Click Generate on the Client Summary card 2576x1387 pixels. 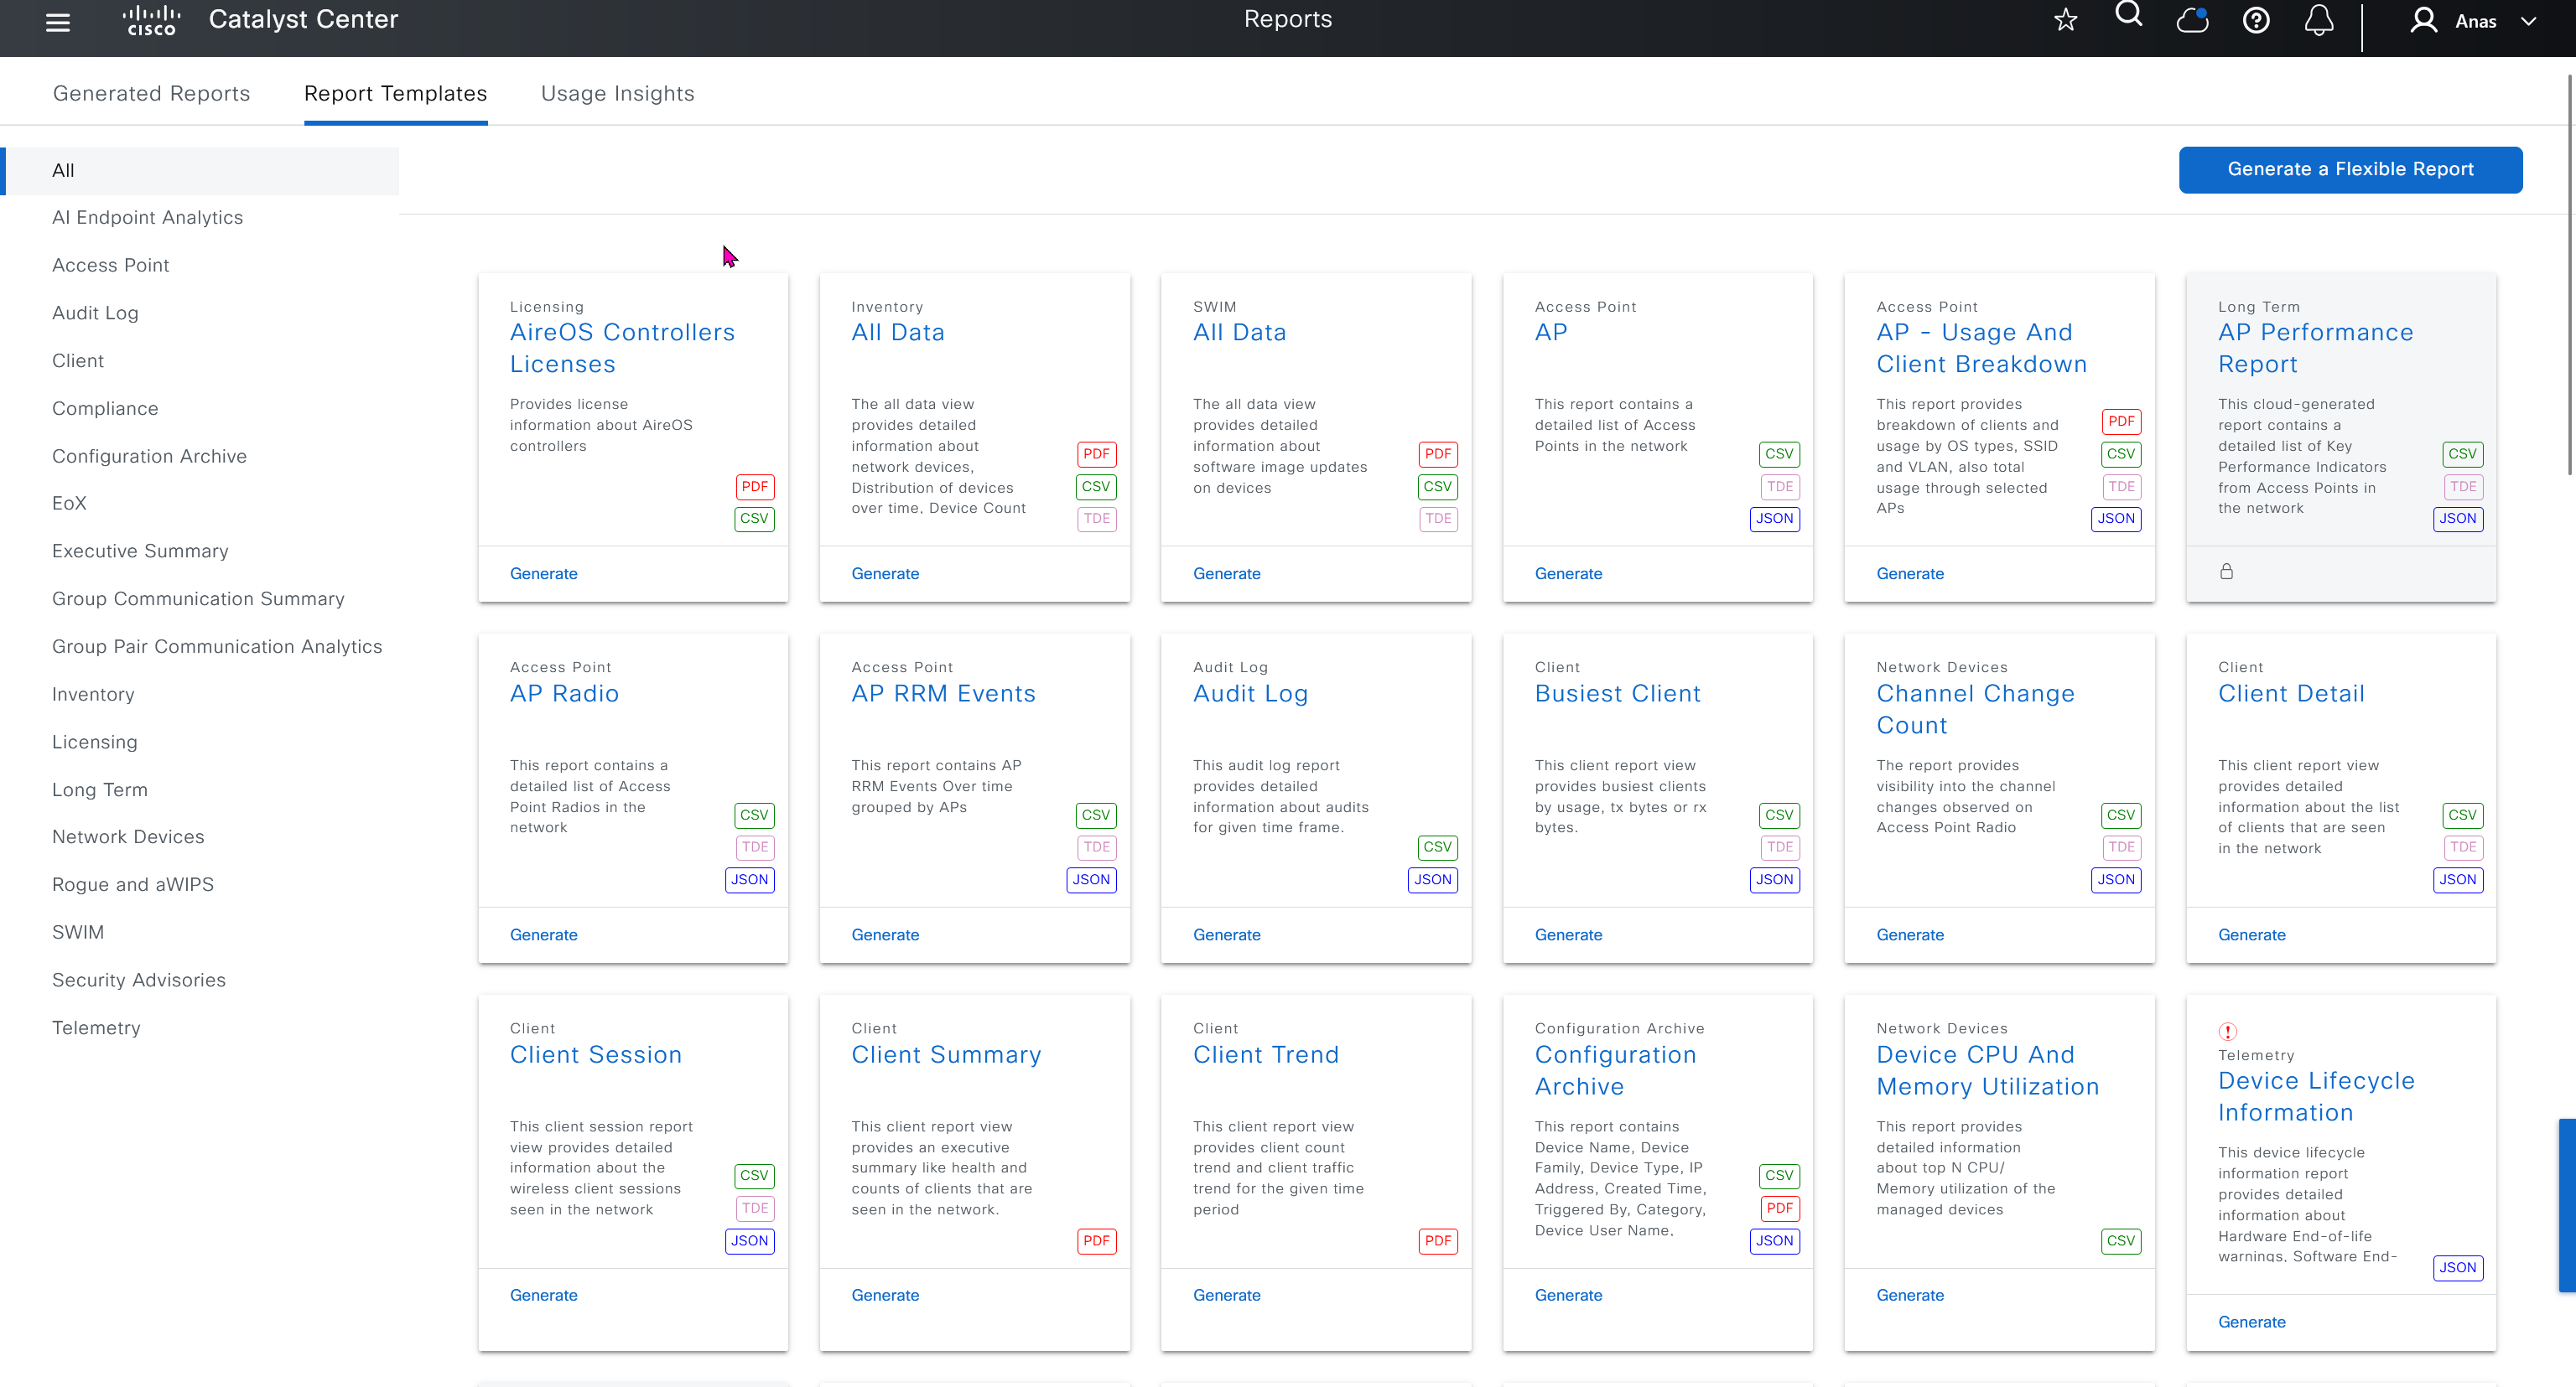click(x=885, y=1295)
